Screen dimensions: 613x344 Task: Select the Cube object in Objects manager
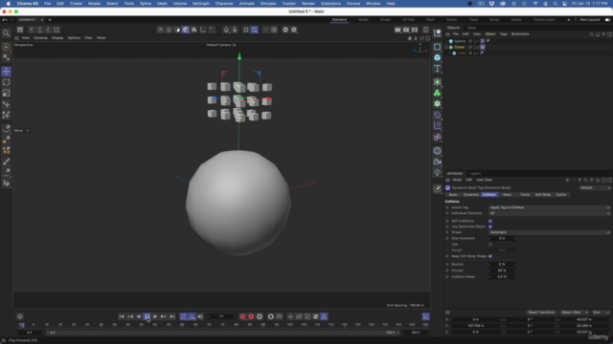[462, 54]
